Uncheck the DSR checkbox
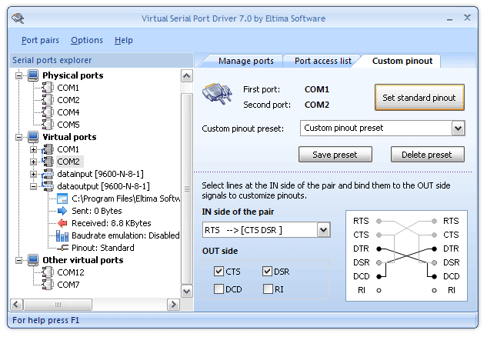Image resolution: width=487 pixels, height=337 pixels. click(268, 271)
